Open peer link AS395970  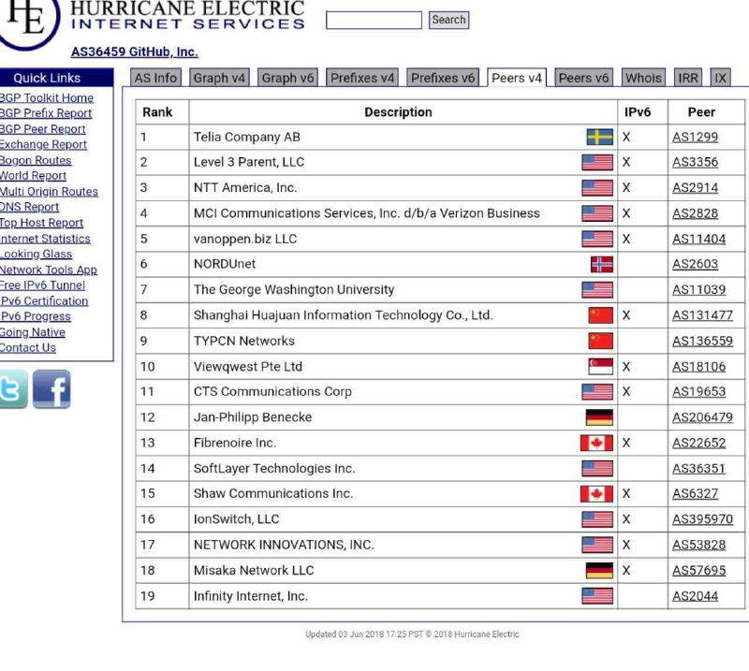pos(703,519)
